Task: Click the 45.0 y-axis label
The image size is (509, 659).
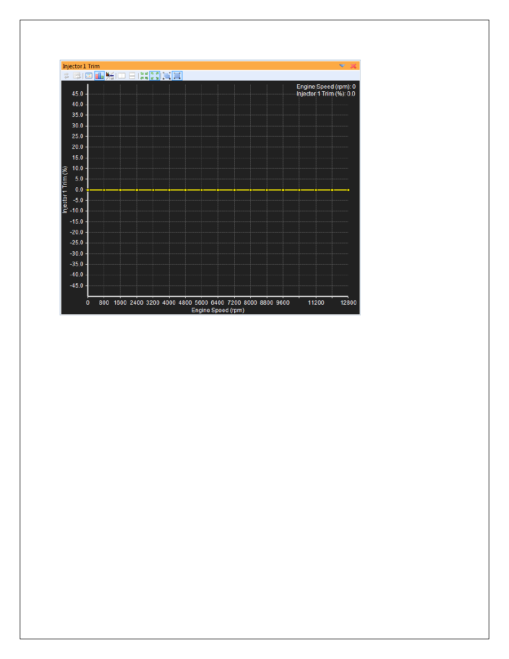Action: click(x=78, y=94)
